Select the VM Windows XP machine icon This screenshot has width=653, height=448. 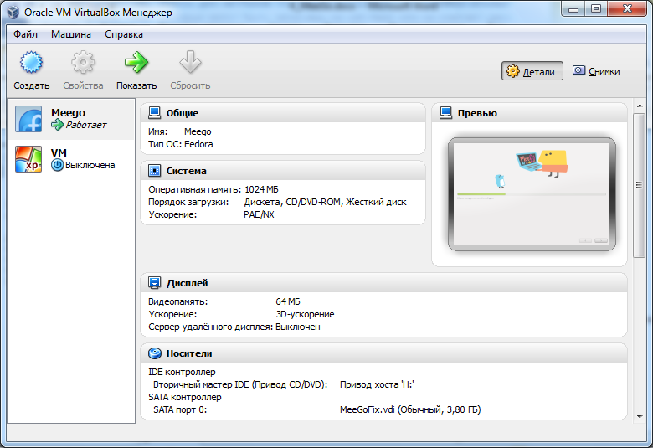pos(28,159)
